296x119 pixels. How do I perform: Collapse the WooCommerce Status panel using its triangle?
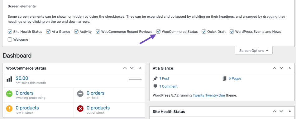tap(140, 68)
